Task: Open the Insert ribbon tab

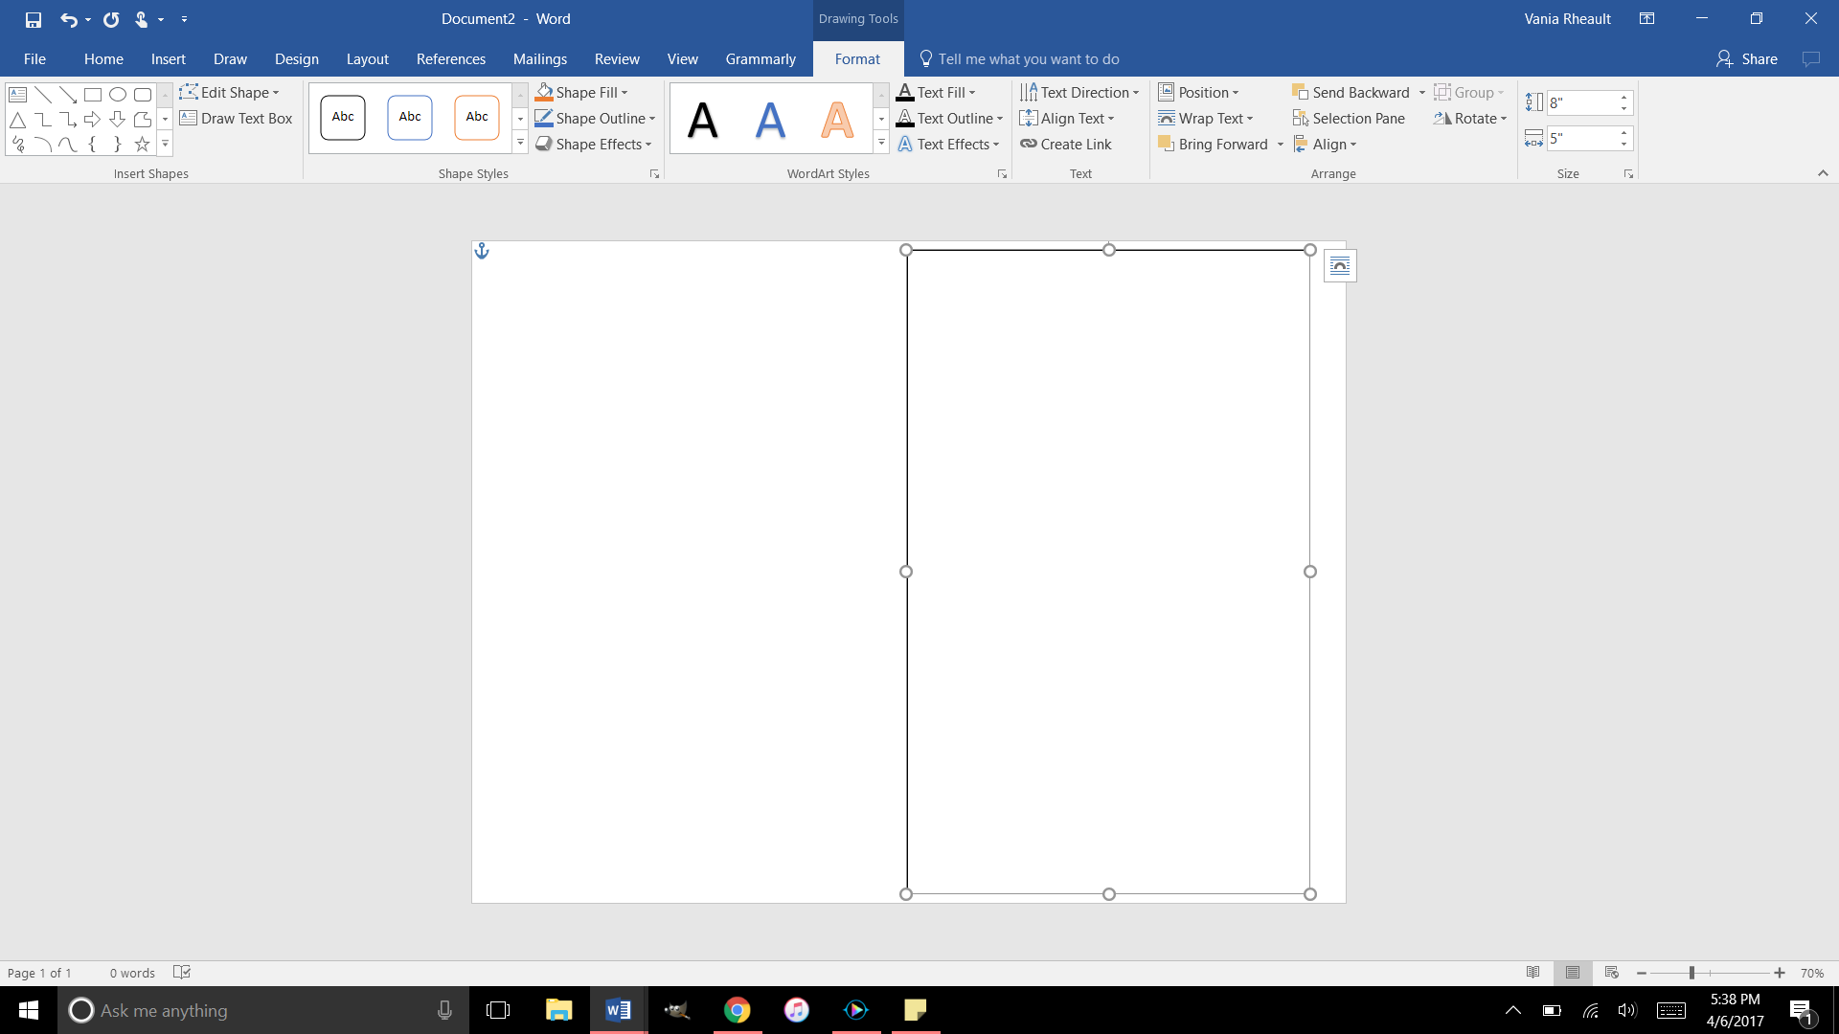Action: [169, 59]
